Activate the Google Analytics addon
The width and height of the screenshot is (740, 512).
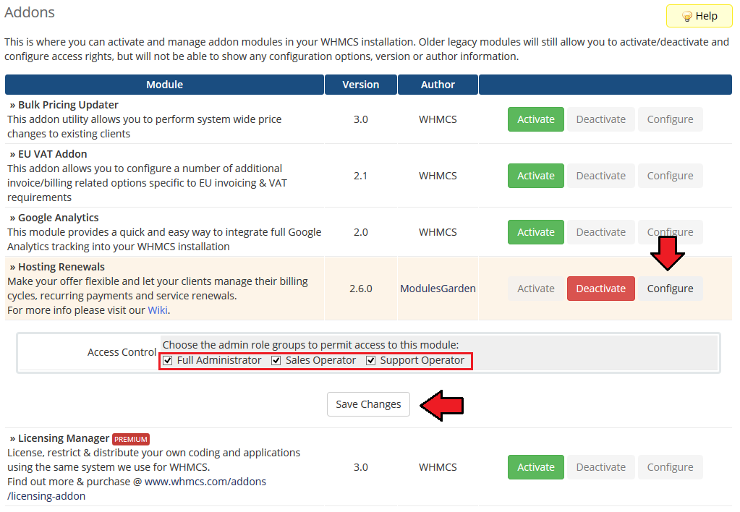536,232
